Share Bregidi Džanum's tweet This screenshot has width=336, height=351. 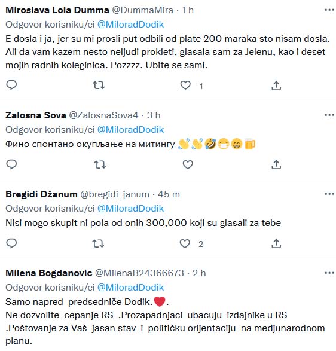pos(276,244)
